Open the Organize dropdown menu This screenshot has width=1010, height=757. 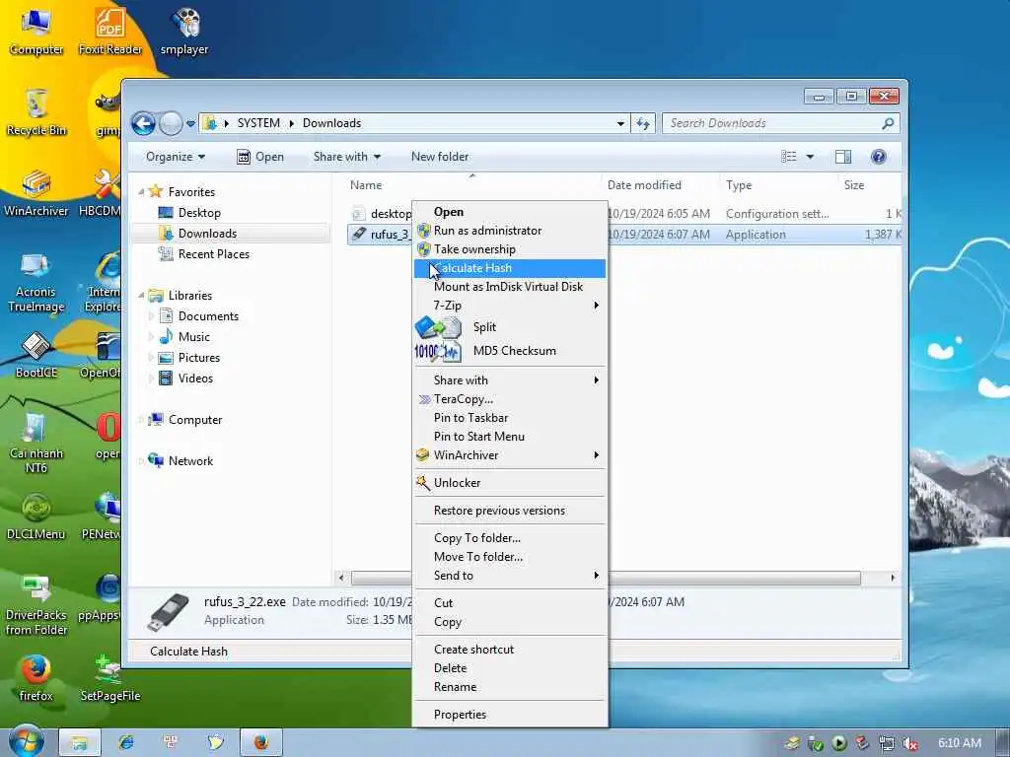[x=176, y=157]
